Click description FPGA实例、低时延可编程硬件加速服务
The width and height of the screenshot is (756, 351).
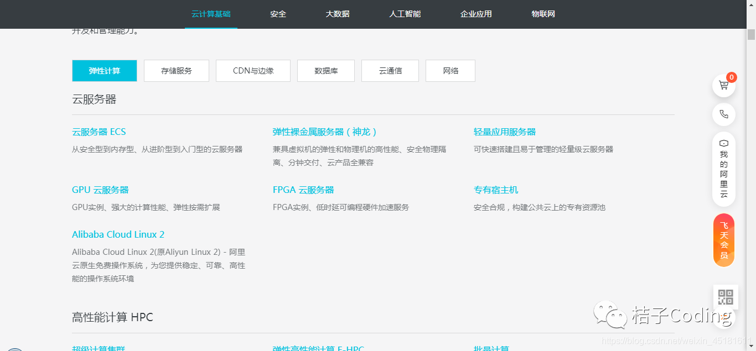(x=341, y=207)
